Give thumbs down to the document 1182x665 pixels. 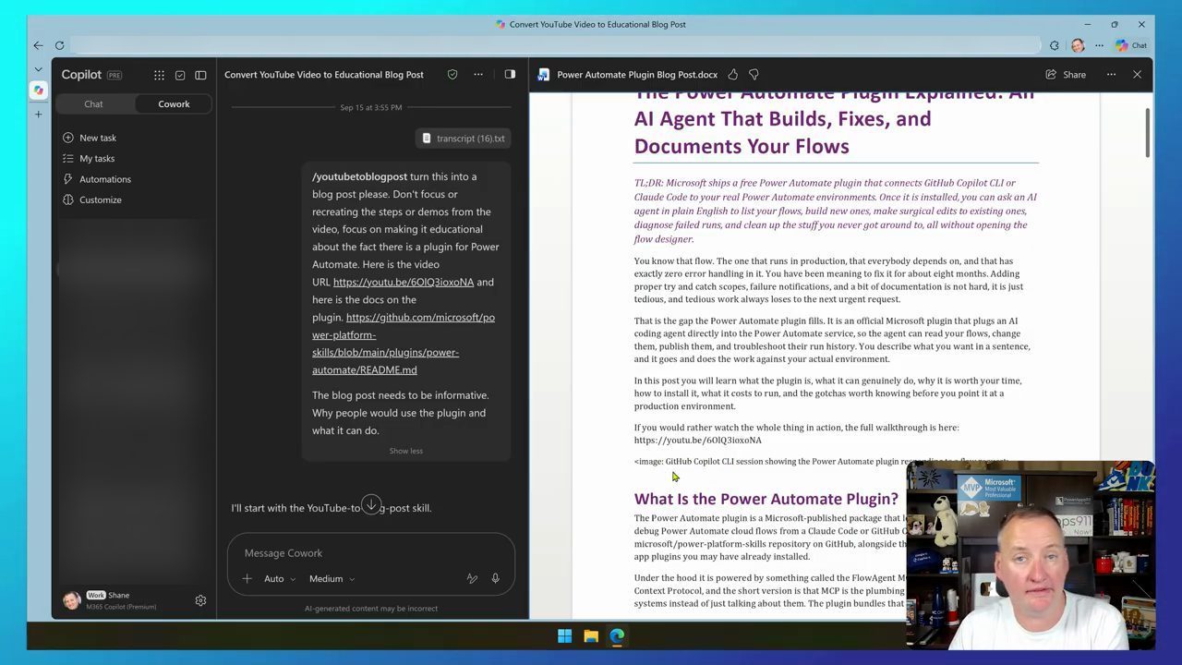(x=754, y=75)
